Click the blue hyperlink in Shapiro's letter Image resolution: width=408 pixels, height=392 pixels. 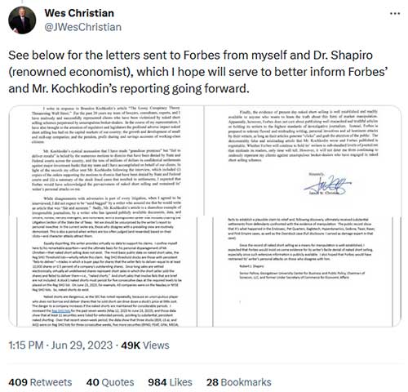click(61, 310)
